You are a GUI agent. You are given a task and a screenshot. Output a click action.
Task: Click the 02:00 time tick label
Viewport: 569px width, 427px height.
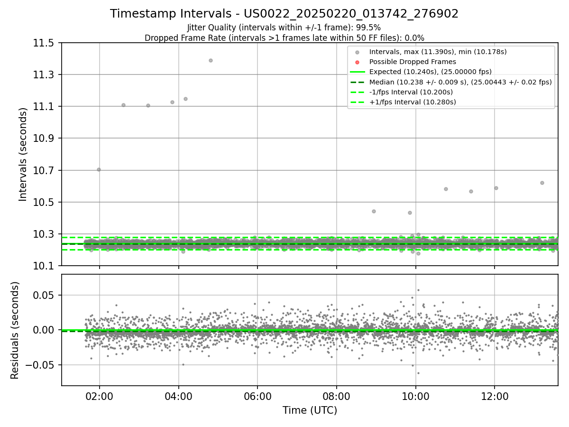coord(99,395)
